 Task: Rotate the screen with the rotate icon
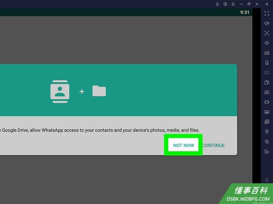pyautogui.click(x=267, y=151)
